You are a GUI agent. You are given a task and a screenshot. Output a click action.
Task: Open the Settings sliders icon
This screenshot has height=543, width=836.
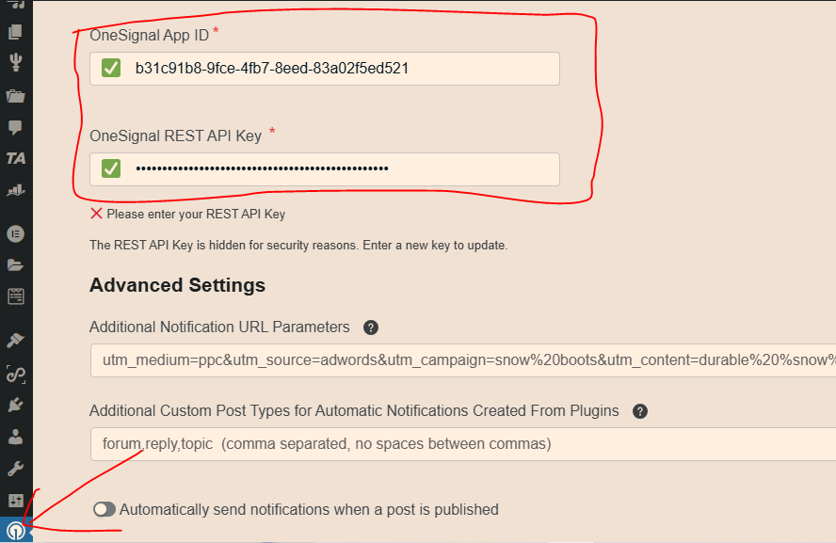15,501
